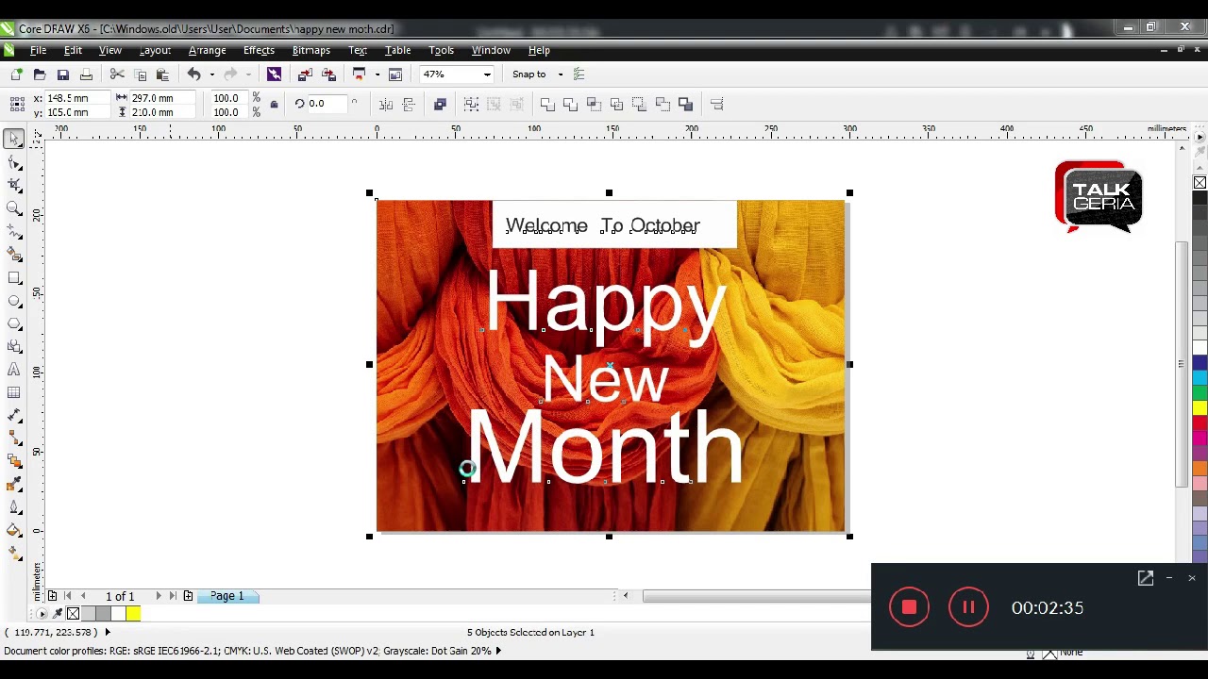Screen dimensions: 1208x679
Task: Select the Polygon tool
Action: click(x=14, y=323)
